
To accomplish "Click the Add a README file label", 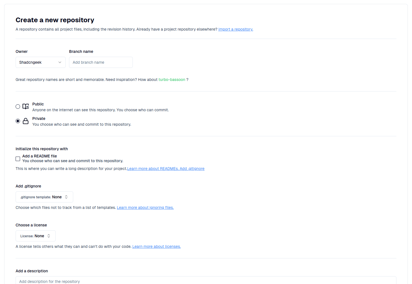I will (40, 156).
